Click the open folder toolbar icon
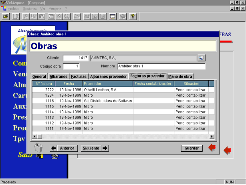This screenshot has width=246, height=185. click(6, 16)
